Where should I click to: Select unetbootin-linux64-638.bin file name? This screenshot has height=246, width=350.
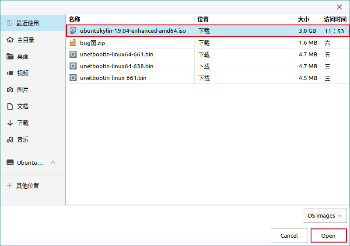[x=117, y=66]
